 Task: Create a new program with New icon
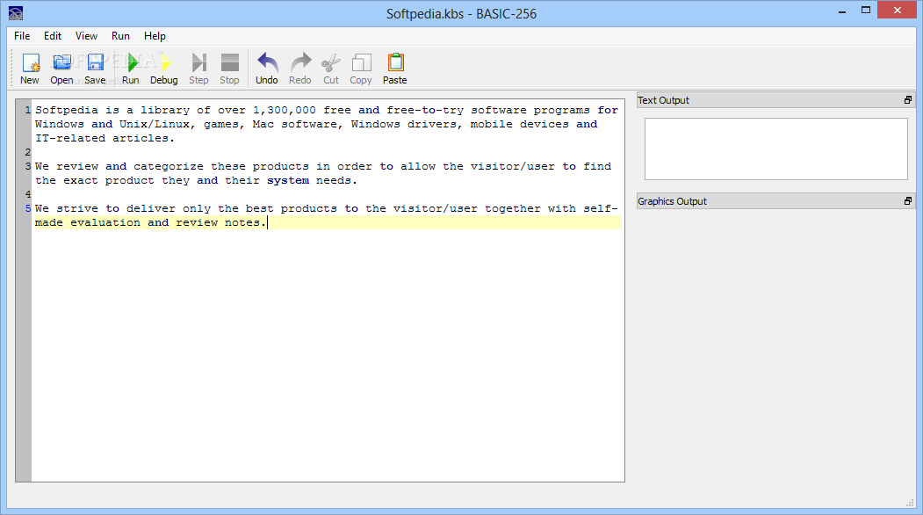point(30,69)
